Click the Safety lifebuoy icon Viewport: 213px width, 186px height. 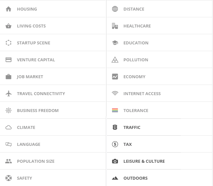8,178
